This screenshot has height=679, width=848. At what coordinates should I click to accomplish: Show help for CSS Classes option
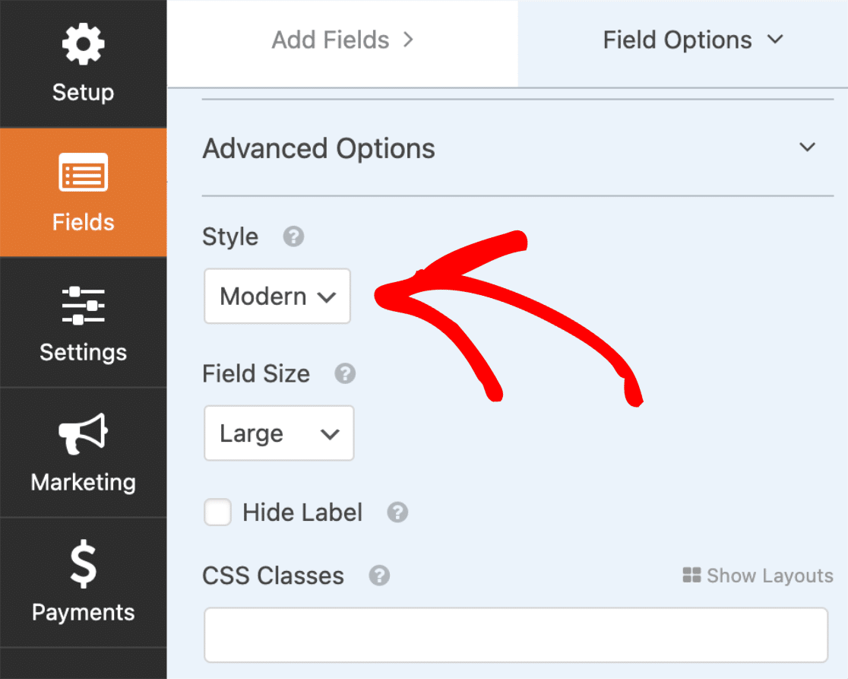379,576
